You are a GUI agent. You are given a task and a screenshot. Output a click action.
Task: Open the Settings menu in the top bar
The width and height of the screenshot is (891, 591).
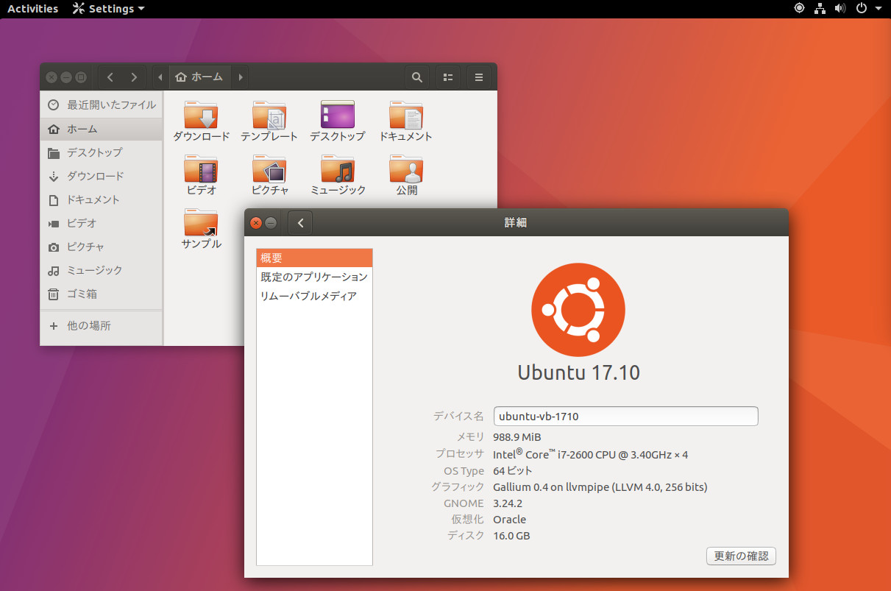107,8
